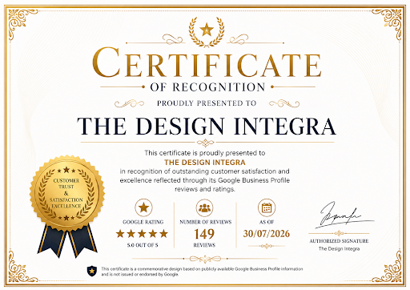Viewport: 410px width, 290px height.
Task: Click 'reviews and ratings.' line
Action: (205, 189)
